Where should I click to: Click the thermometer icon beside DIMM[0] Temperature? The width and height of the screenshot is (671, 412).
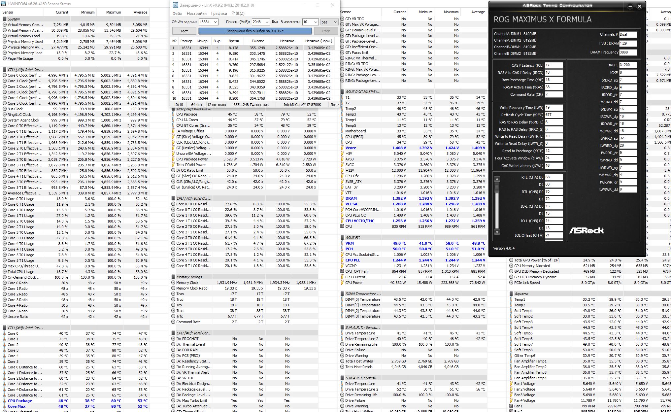click(x=342, y=299)
